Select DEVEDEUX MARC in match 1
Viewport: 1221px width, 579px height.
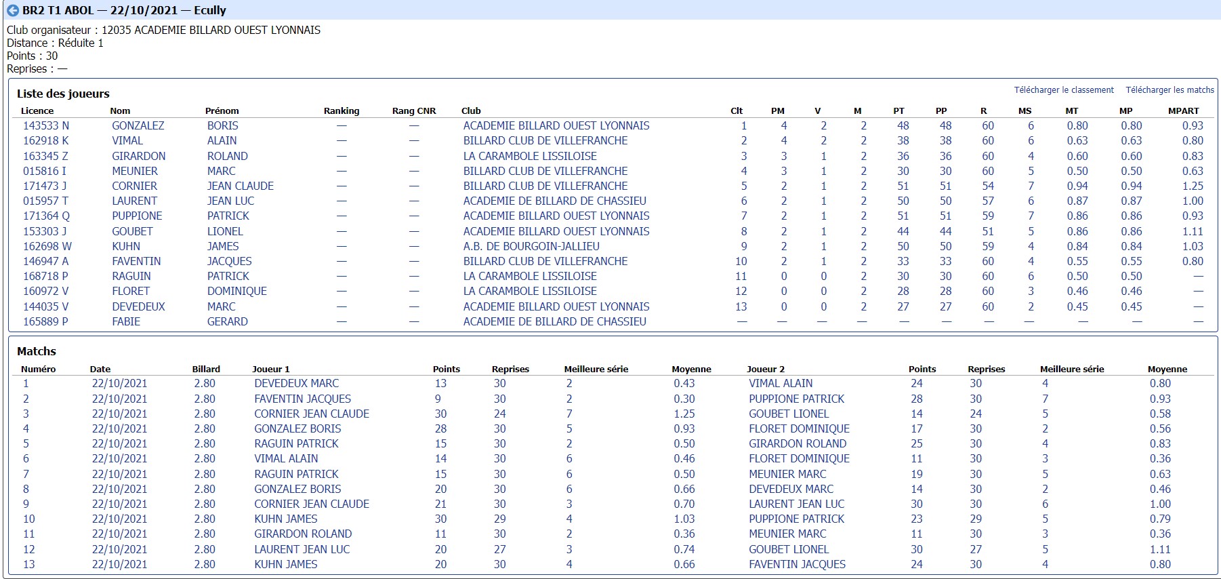click(296, 383)
